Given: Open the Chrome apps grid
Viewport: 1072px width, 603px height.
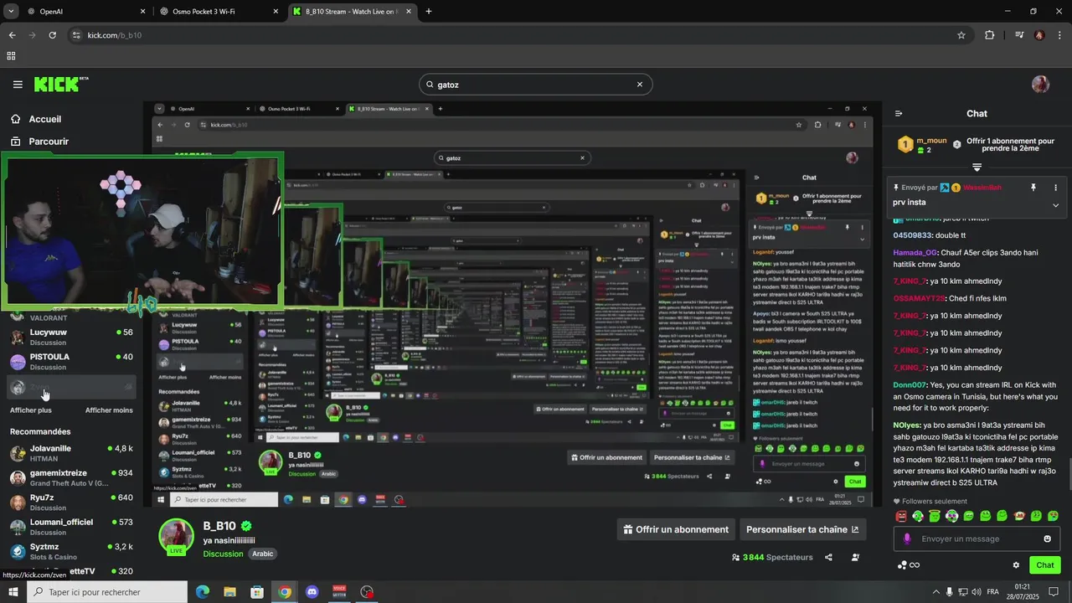Looking at the screenshot, I should [11, 56].
